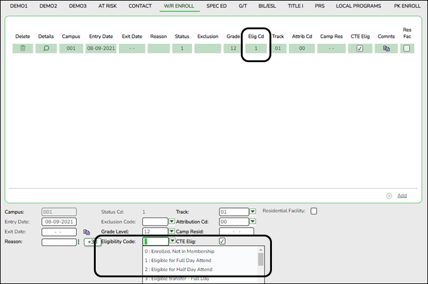The height and width of the screenshot is (284, 428).
Task: Click the Reason input field
Action: click(x=59, y=242)
